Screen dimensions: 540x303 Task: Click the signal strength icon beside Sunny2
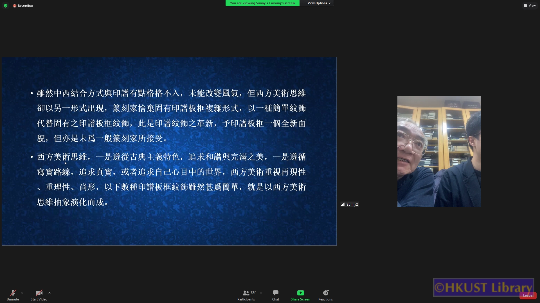(x=343, y=205)
